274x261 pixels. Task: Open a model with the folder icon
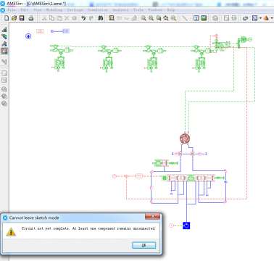(x=14, y=18)
